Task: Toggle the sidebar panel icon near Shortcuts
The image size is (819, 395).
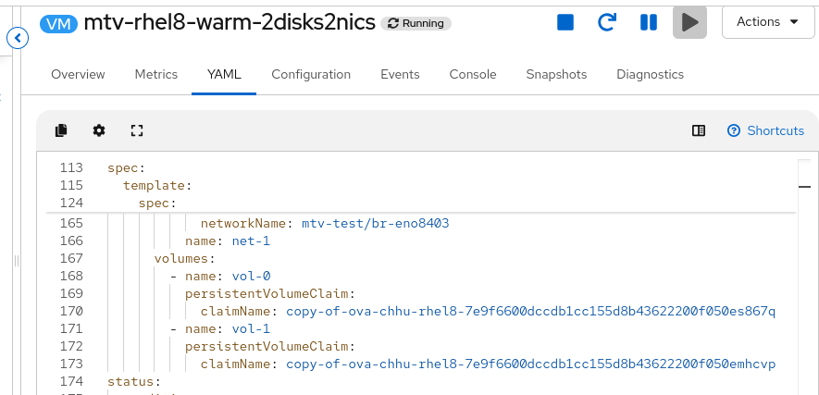Action: coord(699,130)
